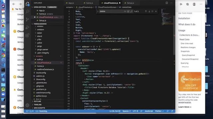The width and height of the screenshot is (213, 119).
Task: Click the split editor icon
Action: (x=167, y=3)
